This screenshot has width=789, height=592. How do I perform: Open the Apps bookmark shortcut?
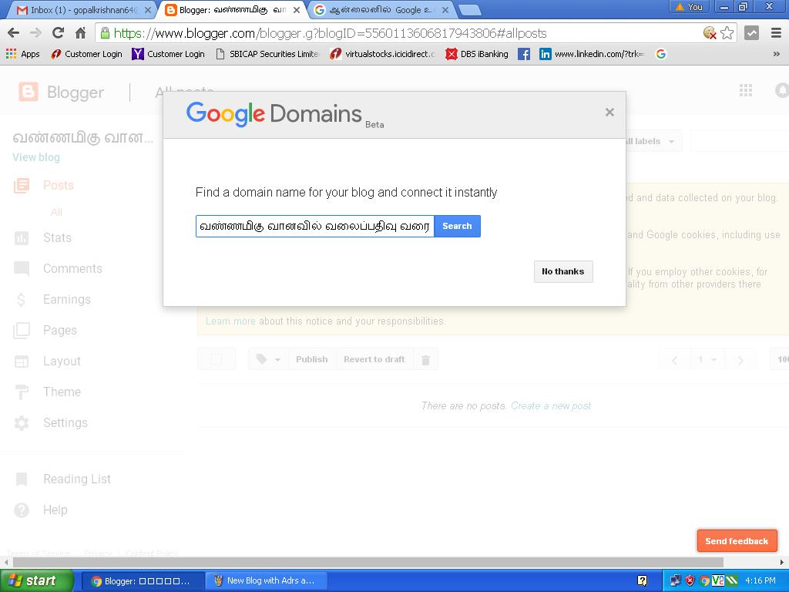[22, 54]
